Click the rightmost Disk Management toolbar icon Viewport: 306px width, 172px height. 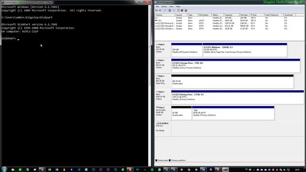186,11
